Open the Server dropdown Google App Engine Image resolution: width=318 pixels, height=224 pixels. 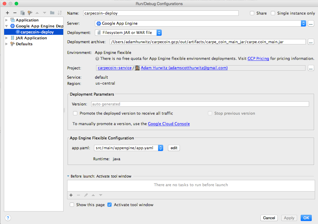point(200,24)
